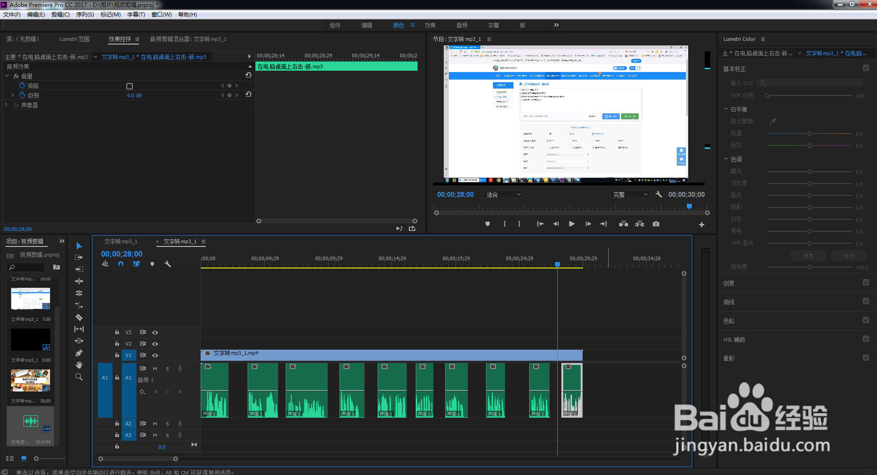
Task: Adjust the 曝光 exposure slider handle
Action: point(809,172)
